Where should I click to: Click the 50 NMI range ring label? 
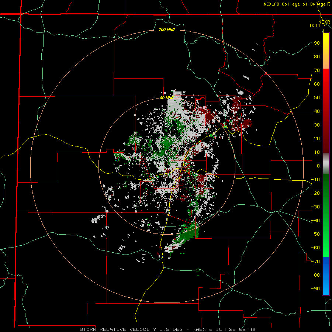167,98
